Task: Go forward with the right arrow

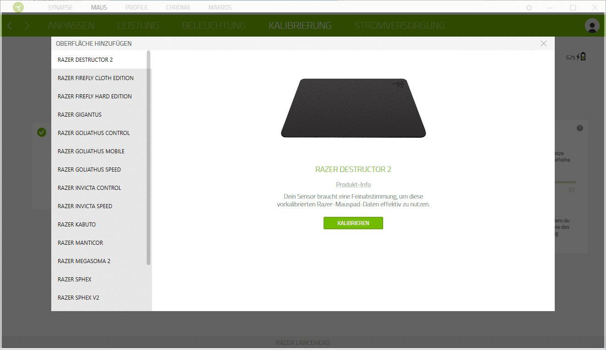Action: point(27,26)
